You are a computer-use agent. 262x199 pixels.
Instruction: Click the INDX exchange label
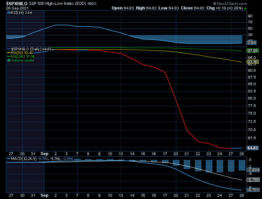click(x=92, y=3)
